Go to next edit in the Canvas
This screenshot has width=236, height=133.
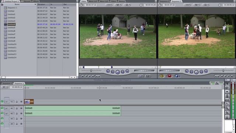coord(206,71)
